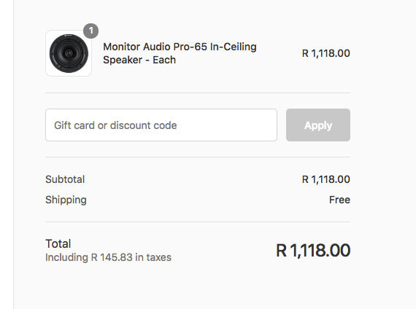416x309 pixels.
Task: Click the divider line below the product row
Action: tap(198, 93)
